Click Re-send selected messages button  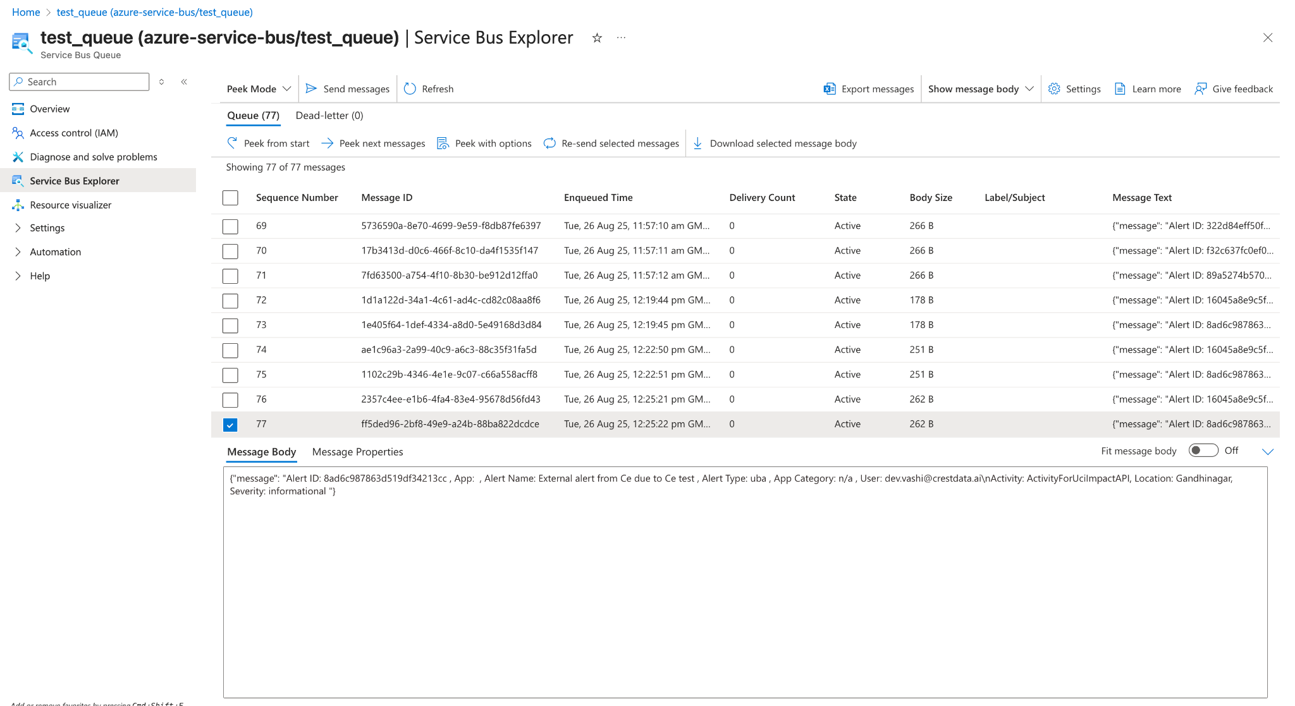[x=611, y=143]
